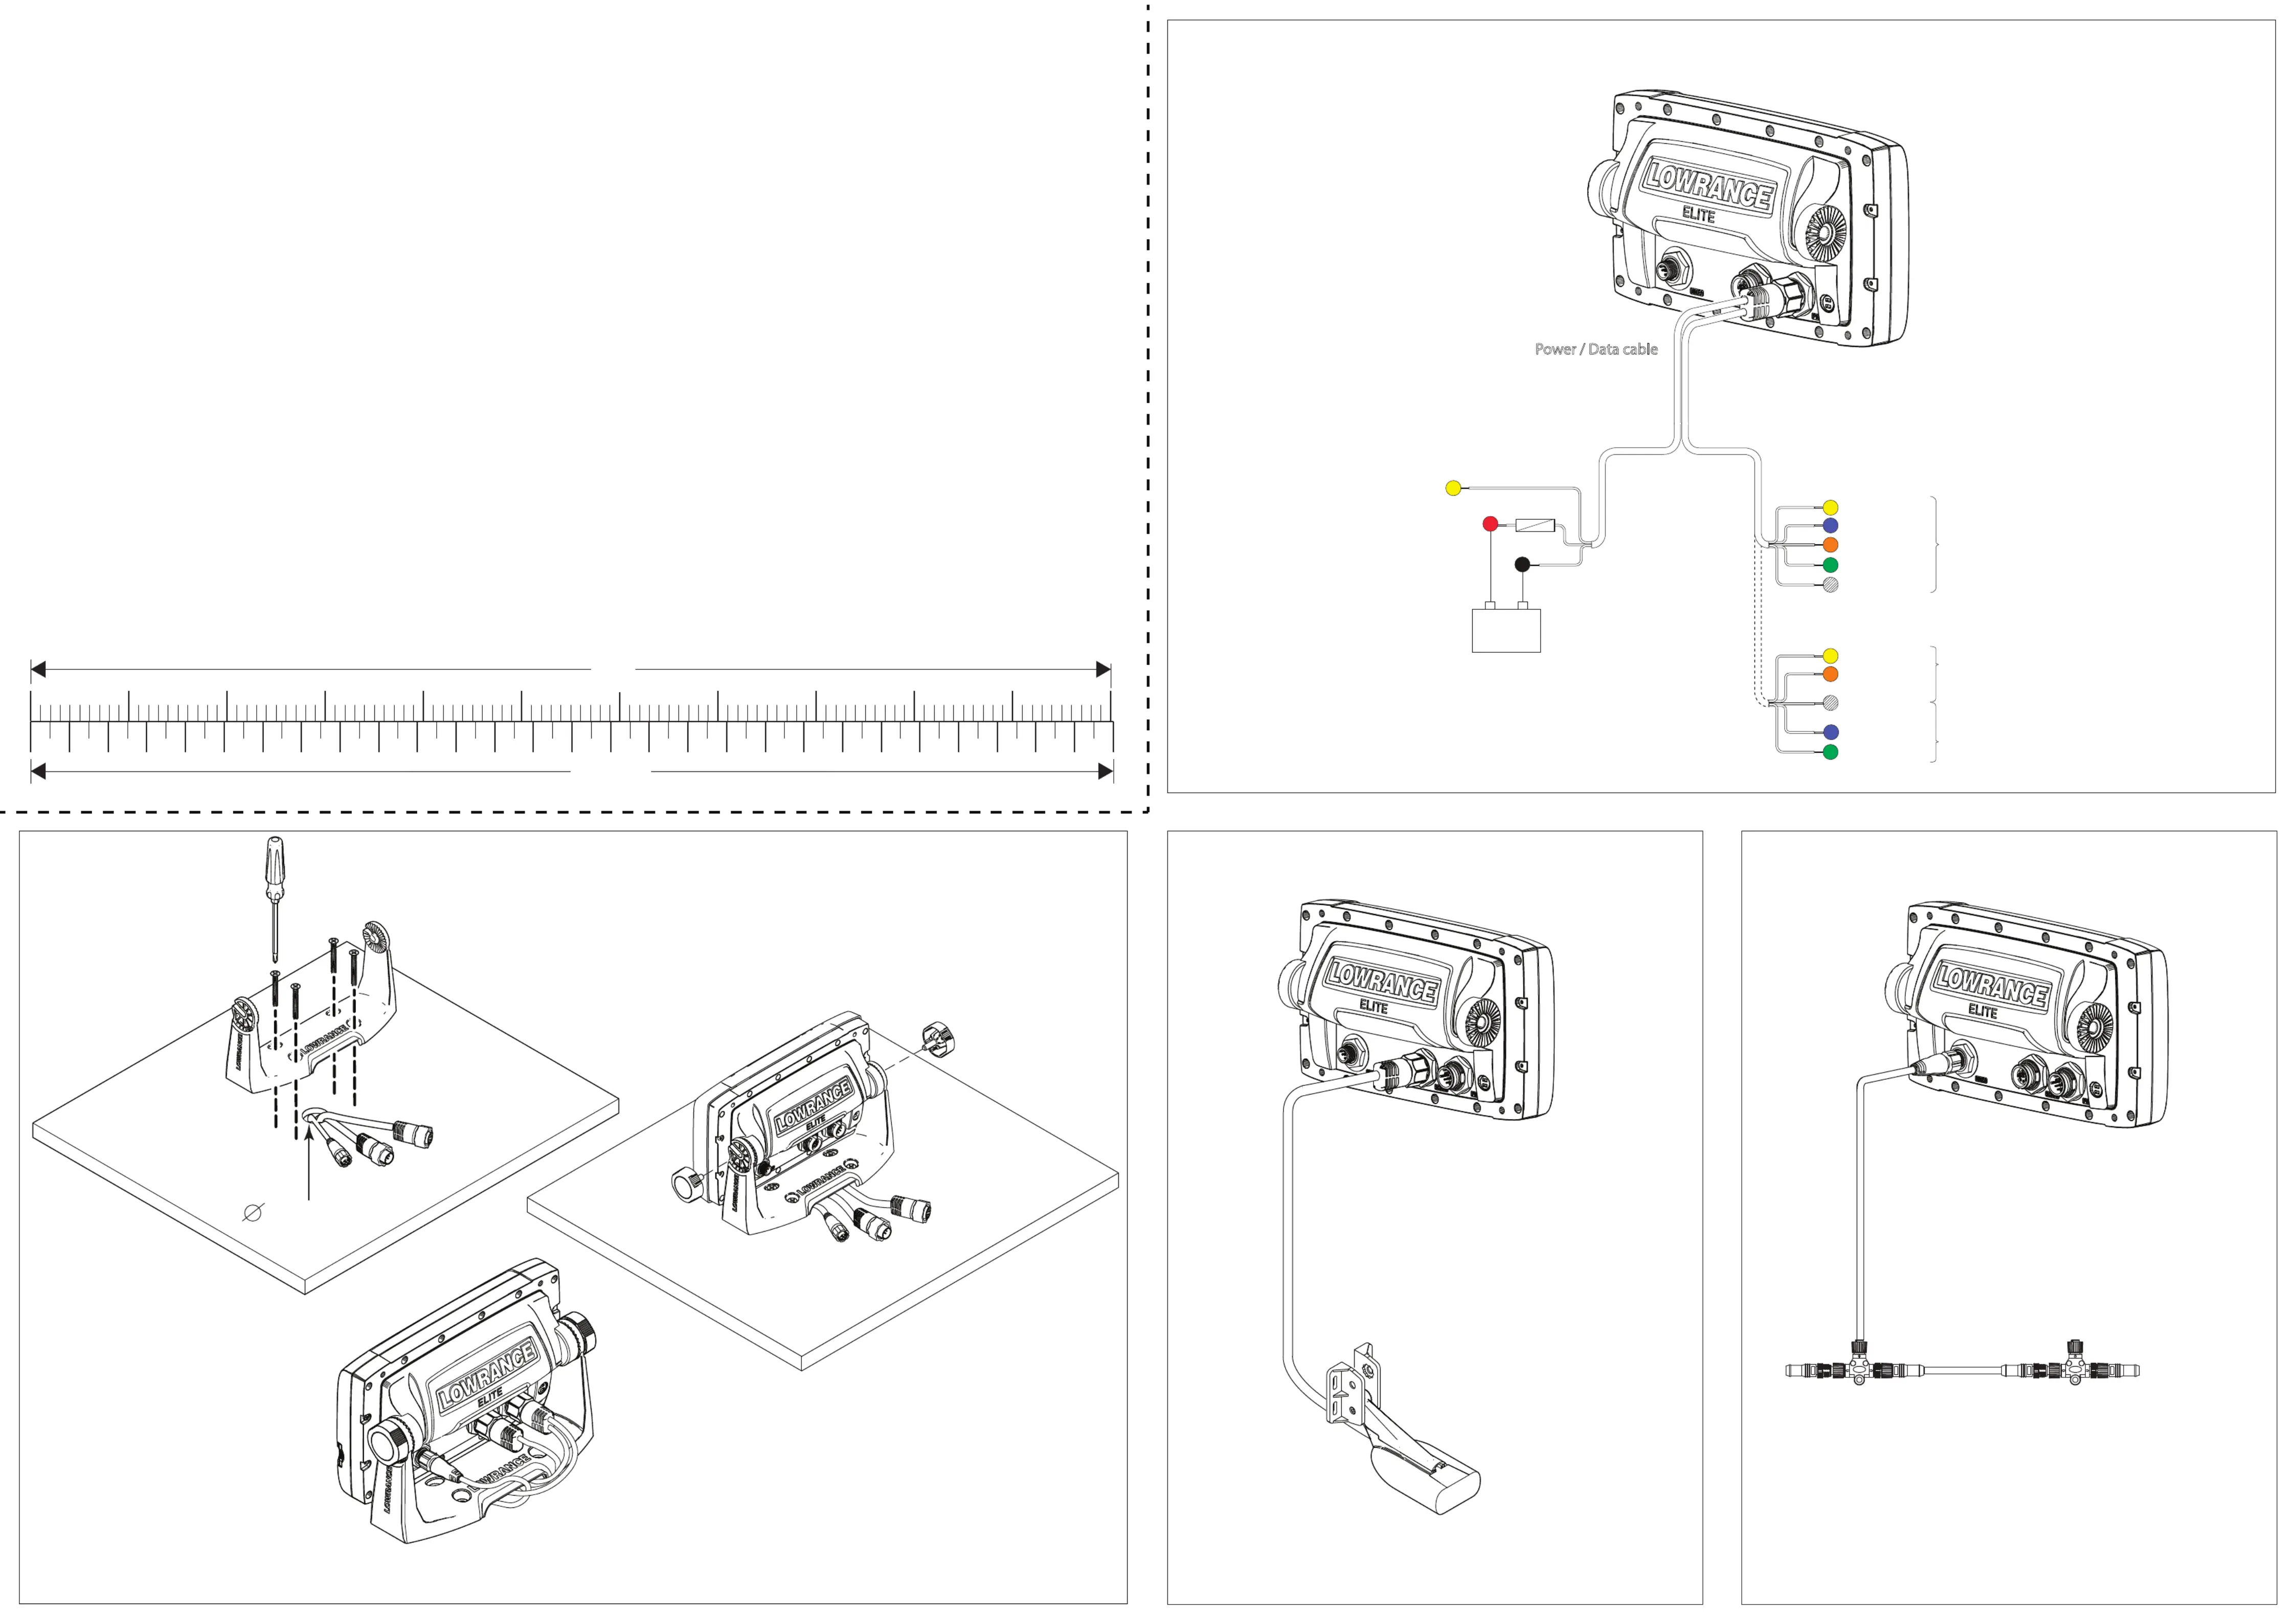Click the last green dot under the blue dot
The width and height of the screenshot is (2296, 1624).
click(1830, 752)
